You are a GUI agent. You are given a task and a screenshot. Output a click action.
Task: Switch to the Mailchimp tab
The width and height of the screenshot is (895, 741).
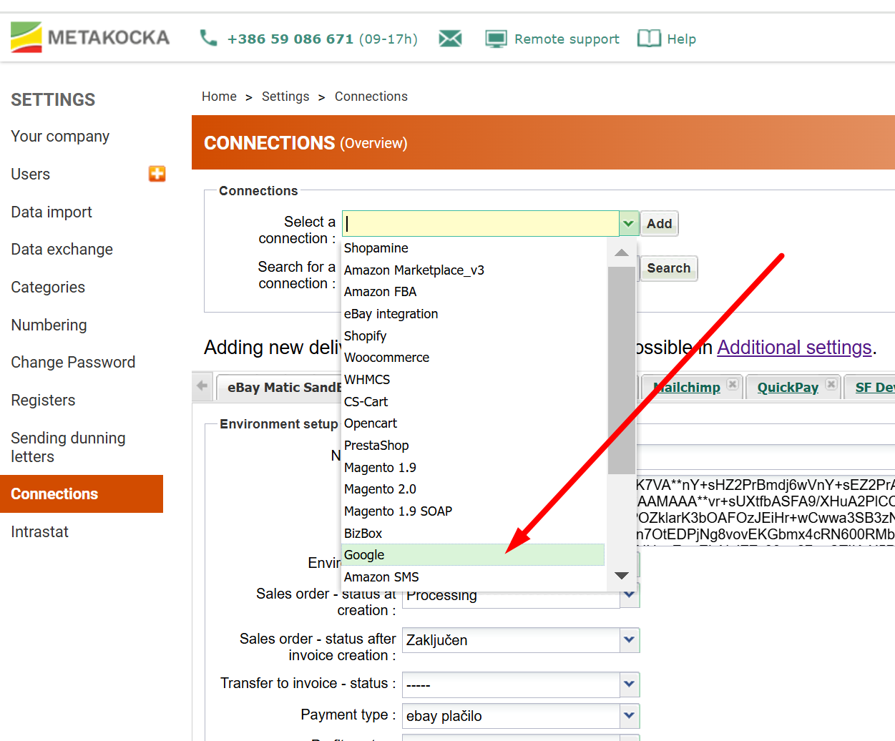pyautogui.click(x=687, y=388)
